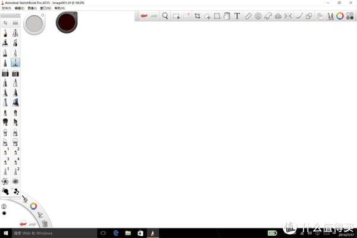Select the Crop tool

click(198, 16)
